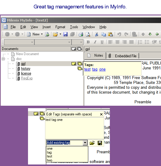Screen dimensions: 161x166
Task: Click the save tags floppy disk icon in Edit Tags
Action: (x=100, y=143)
